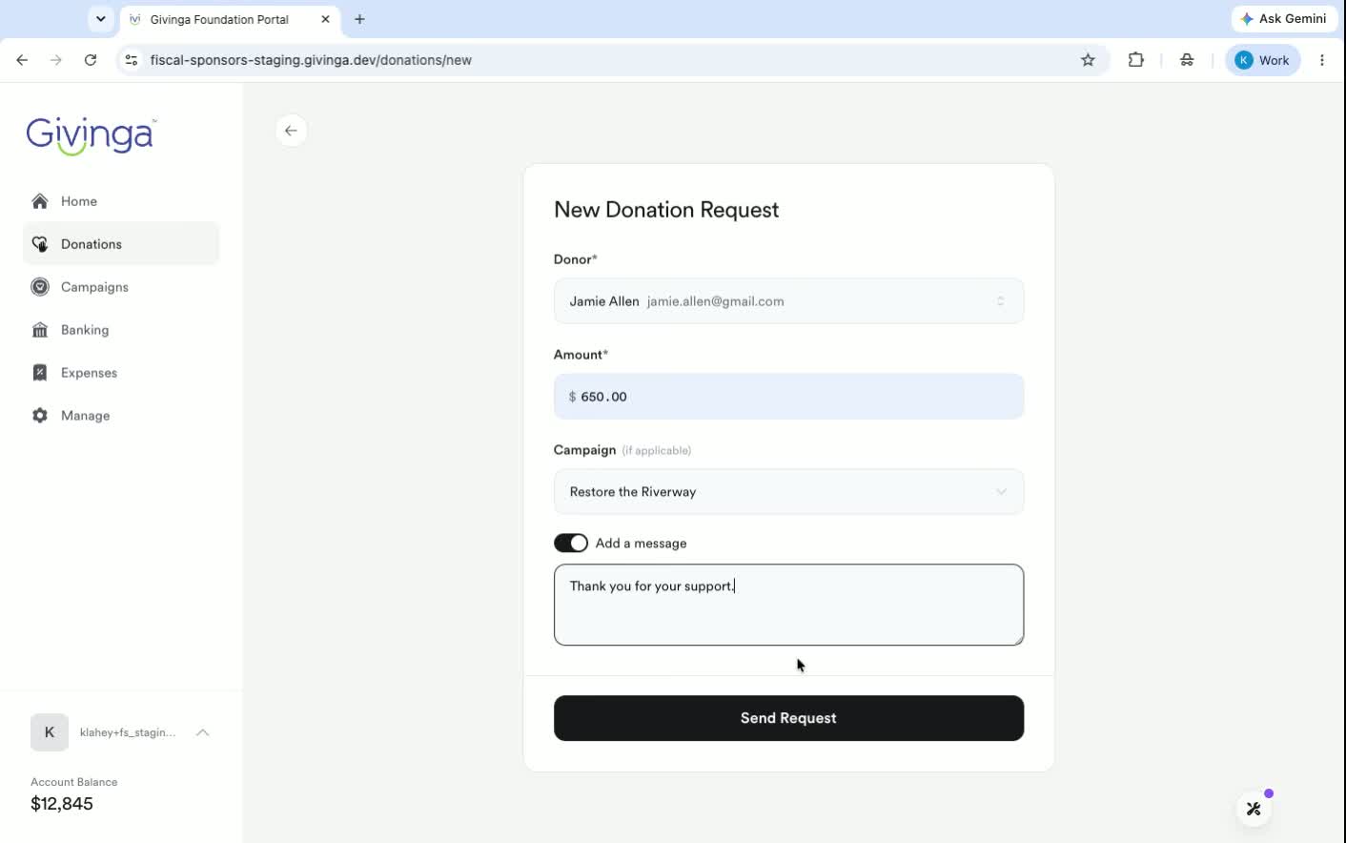This screenshot has width=1346, height=843.
Task: Expand the klahey account menu chevron
Action: click(x=203, y=732)
